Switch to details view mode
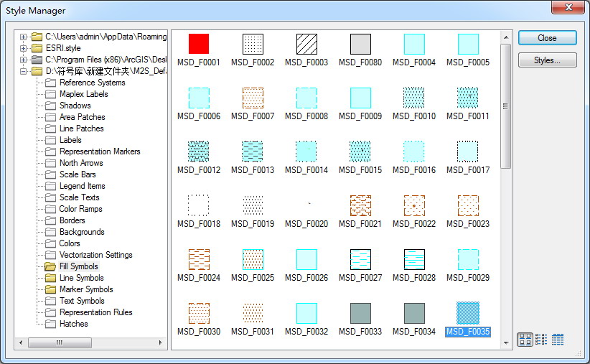The image size is (590, 364). tap(558, 340)
